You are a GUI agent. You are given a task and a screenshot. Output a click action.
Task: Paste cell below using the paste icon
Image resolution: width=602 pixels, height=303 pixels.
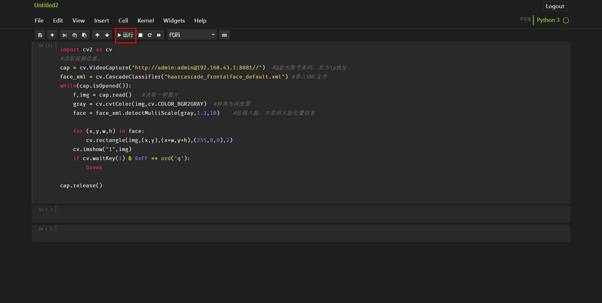[x=84, y=35]
